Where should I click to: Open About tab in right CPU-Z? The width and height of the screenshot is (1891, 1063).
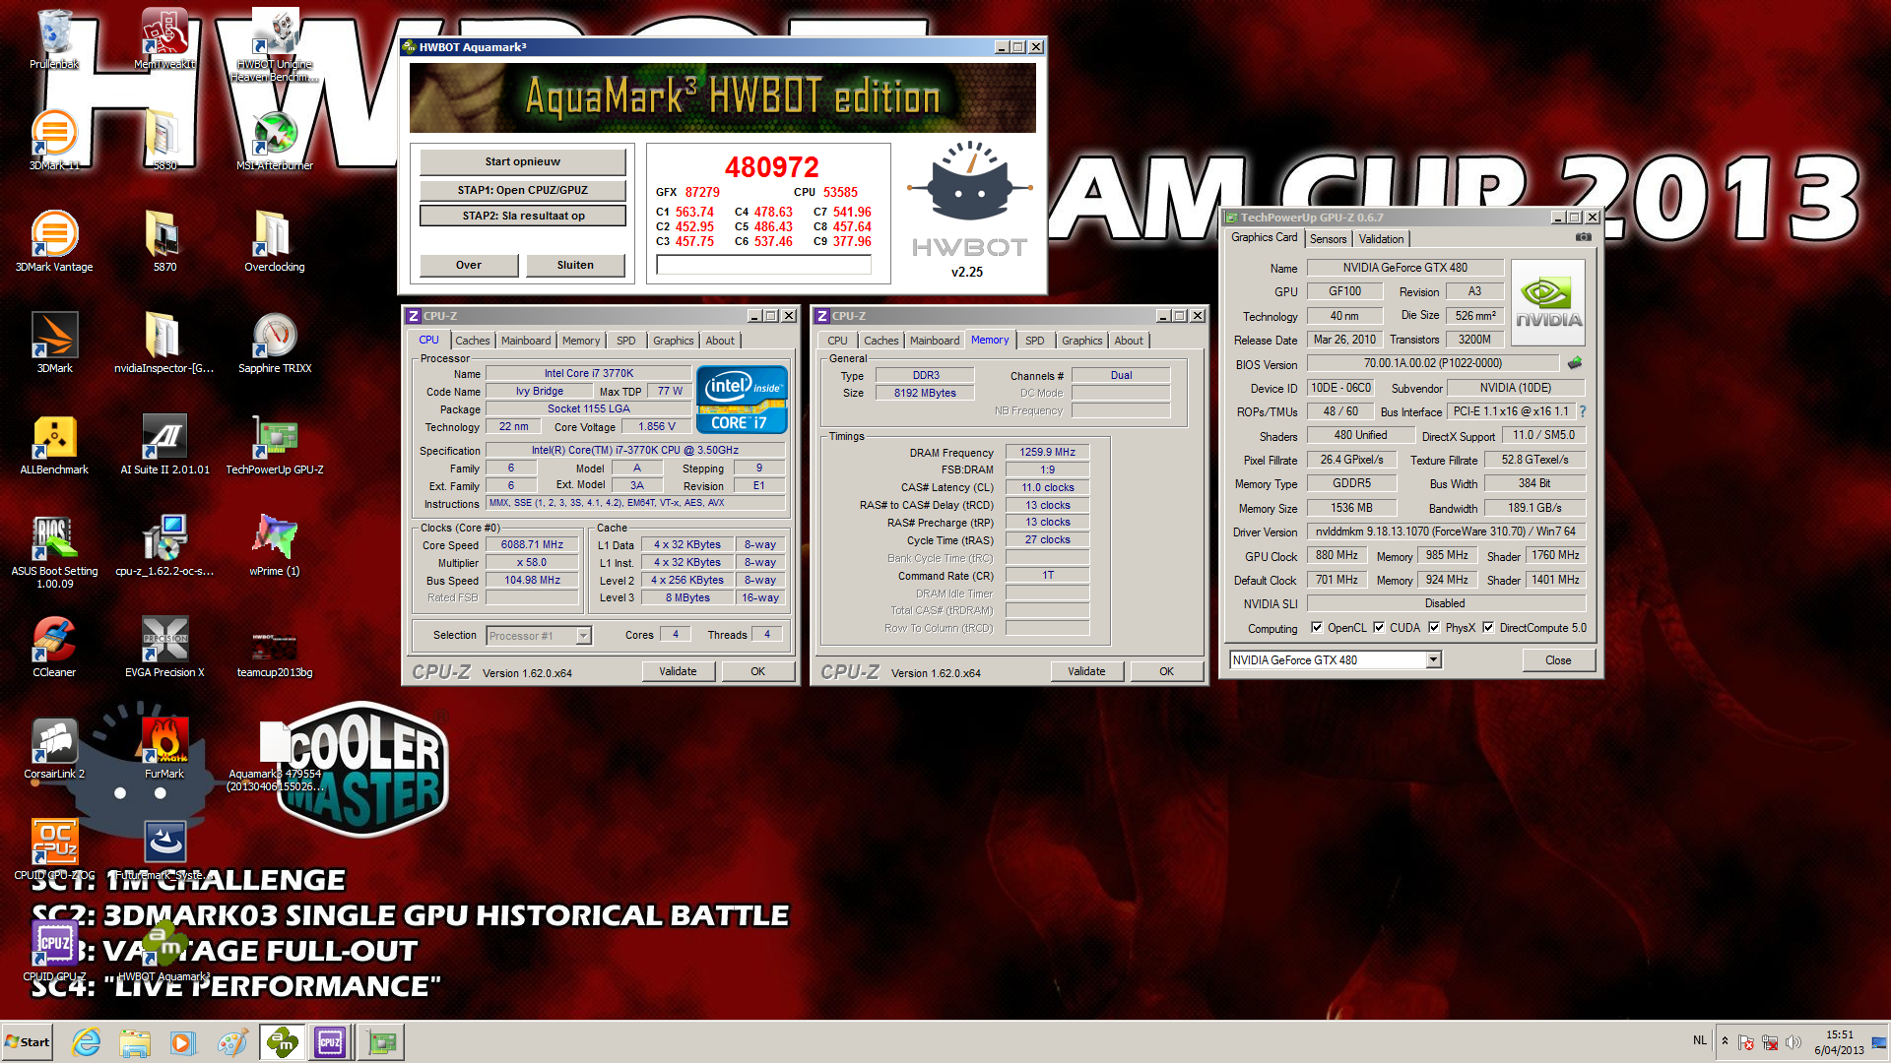coord(1129,341)
